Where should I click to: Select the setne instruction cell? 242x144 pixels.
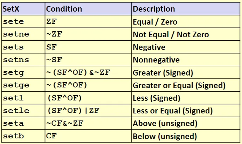[16, 34]
